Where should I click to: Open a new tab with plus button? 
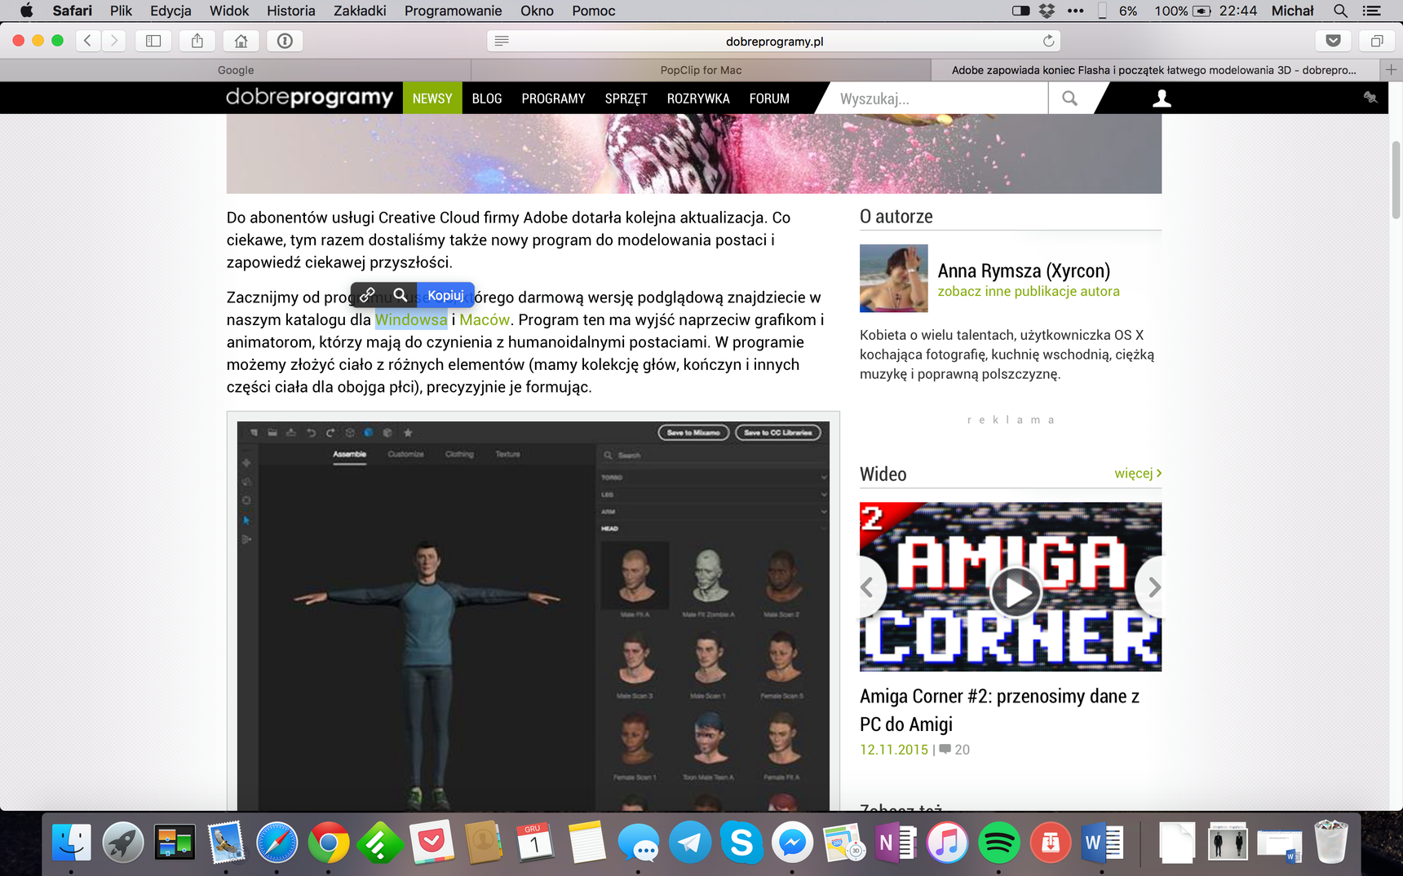[x=1392, y=70]
